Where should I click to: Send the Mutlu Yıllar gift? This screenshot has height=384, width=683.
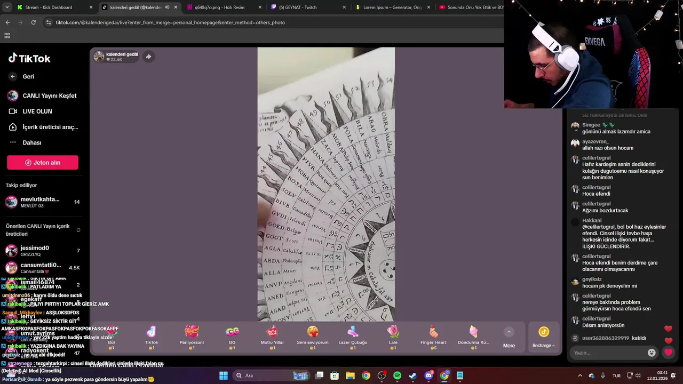(x=272, y=337)
